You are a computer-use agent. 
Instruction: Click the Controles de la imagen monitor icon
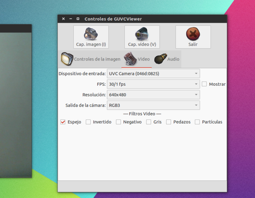[x=67, y=59]
